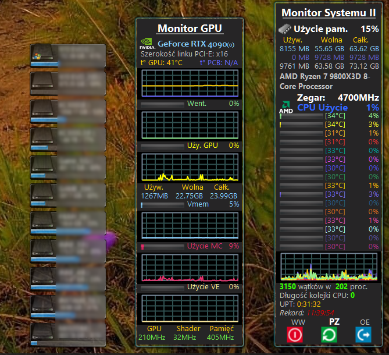This screenshot has width=389, height=355.
Task: Click the 63.62 GB total RAM value
Action: 364,49
